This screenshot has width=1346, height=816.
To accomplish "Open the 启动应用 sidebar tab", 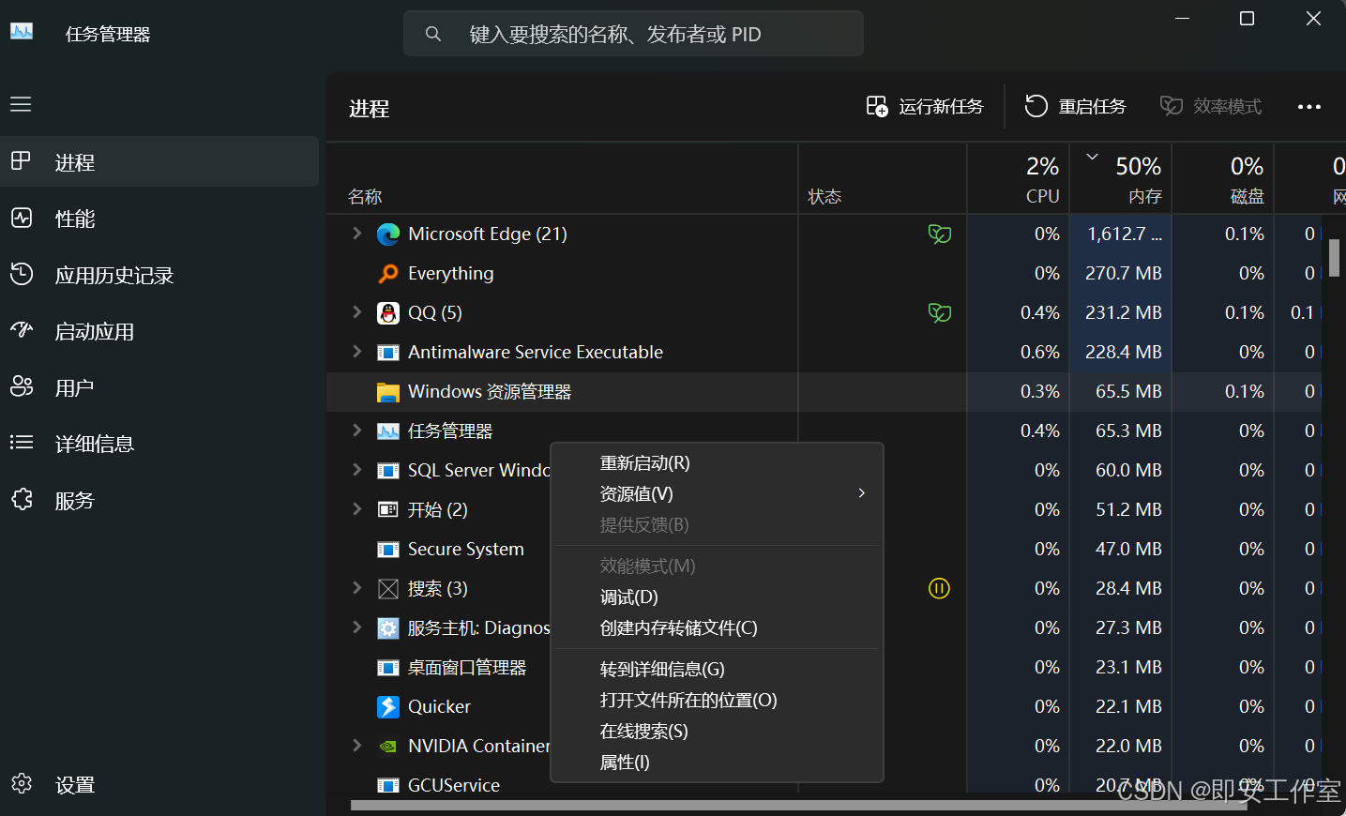I will point(159,331).
